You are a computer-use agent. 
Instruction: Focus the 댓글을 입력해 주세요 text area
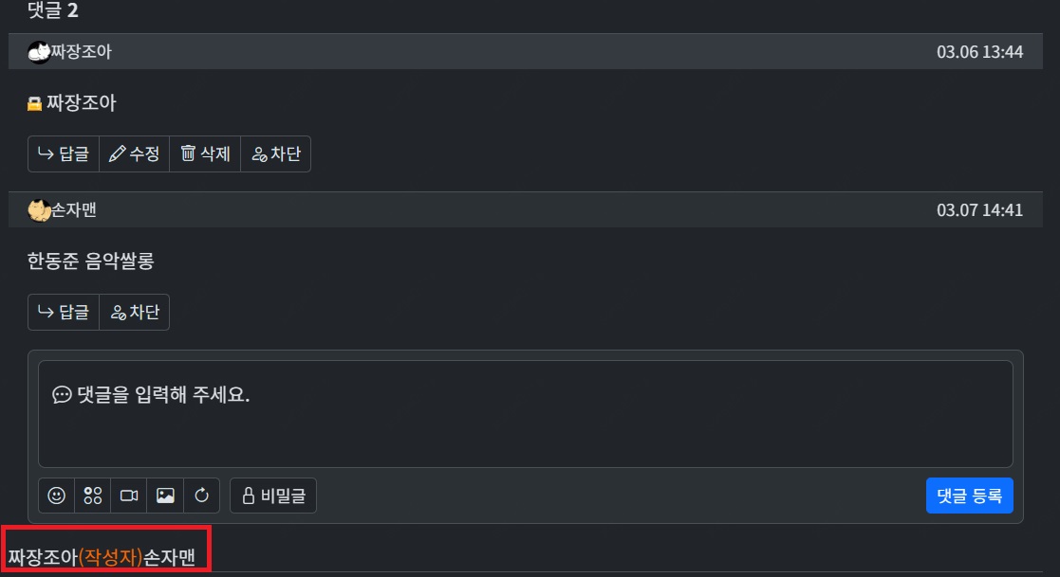526,414
